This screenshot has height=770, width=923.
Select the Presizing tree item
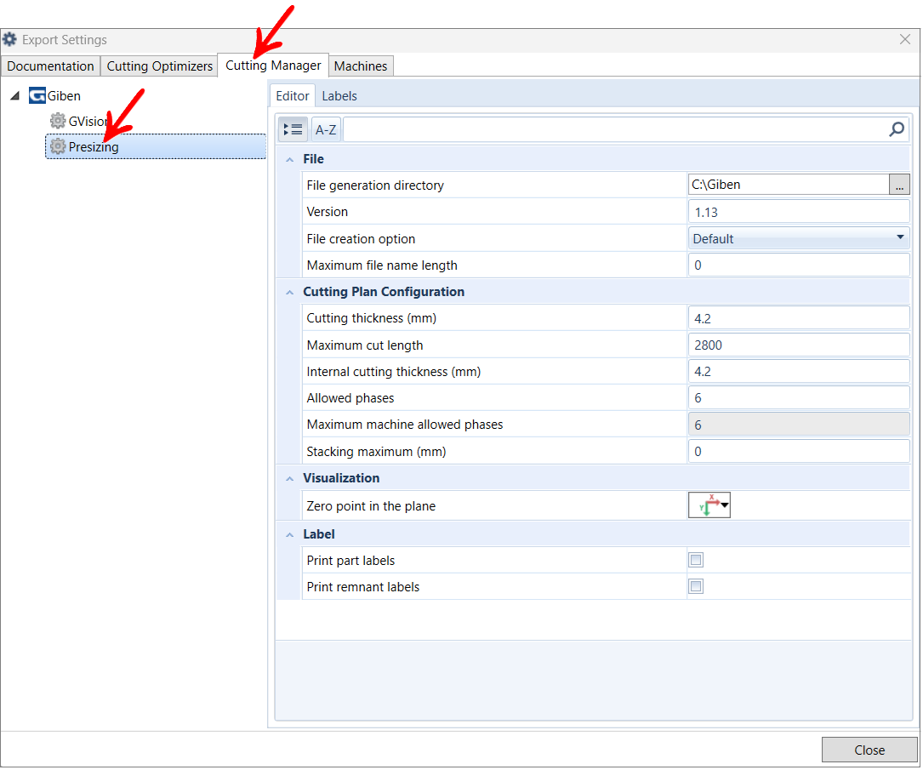(x=156, y=146)
